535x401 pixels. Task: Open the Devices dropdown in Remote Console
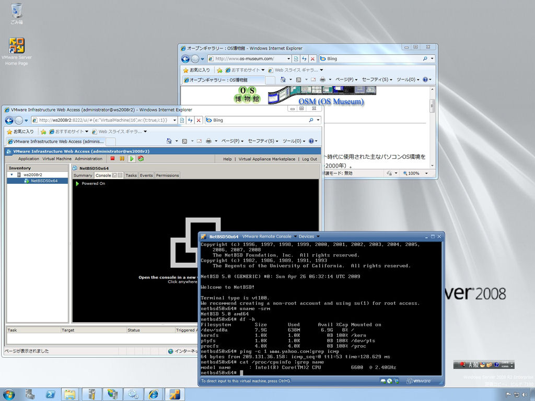(309, 237)
